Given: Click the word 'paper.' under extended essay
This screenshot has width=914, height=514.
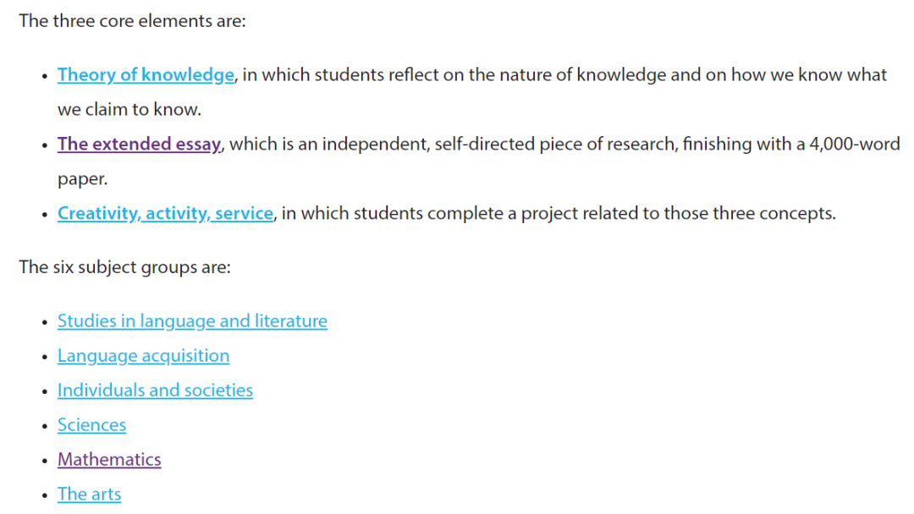Looking at the screenshot, I should click(83, 178).
